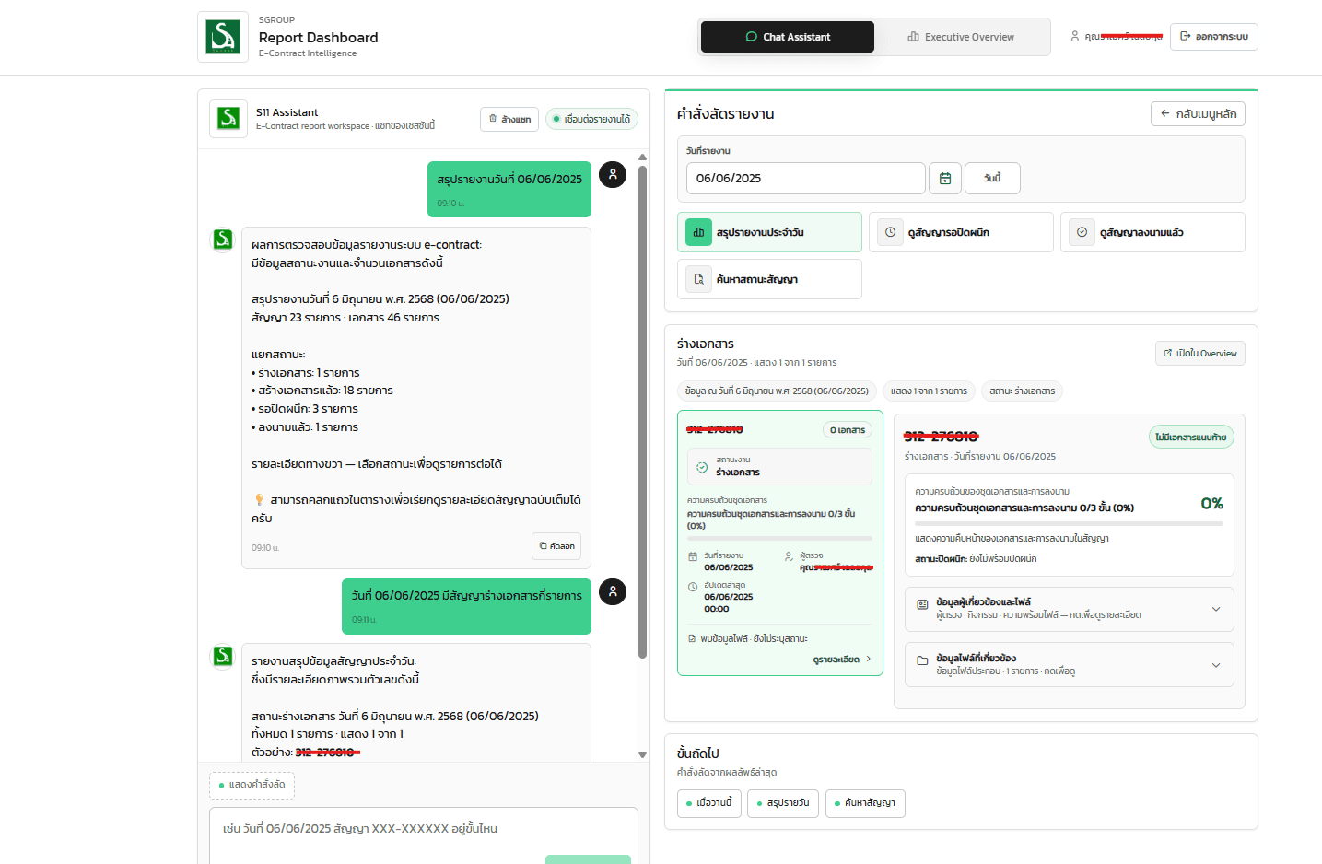
Task: Click the chat scrollbar down arrow
Action: coord(642,754)
